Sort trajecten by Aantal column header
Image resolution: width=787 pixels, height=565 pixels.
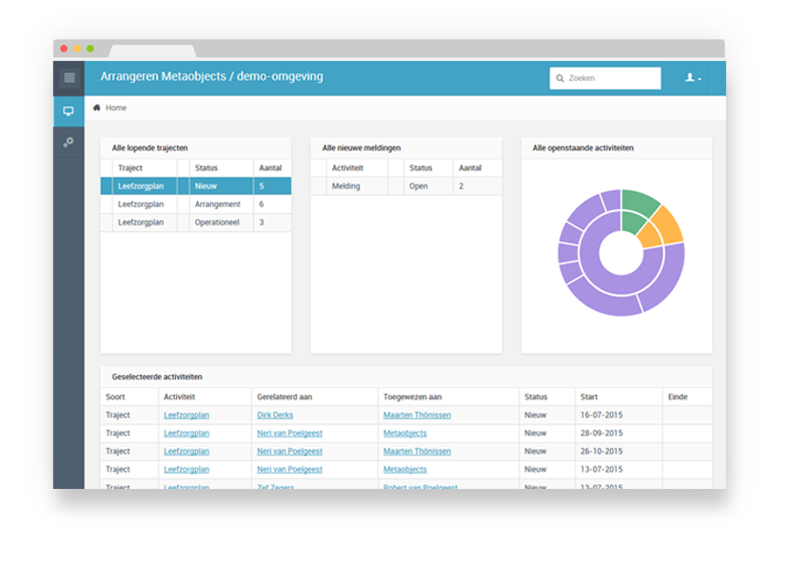click(x=270, y=168)
